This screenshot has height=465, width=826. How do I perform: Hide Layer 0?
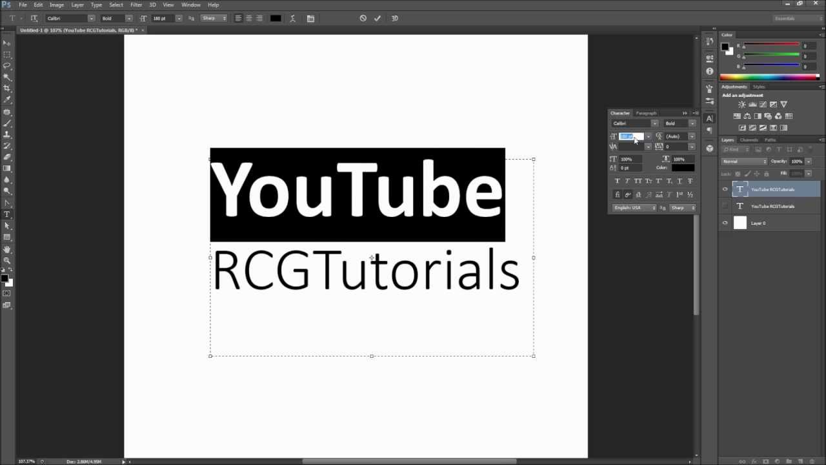point(725,223)
